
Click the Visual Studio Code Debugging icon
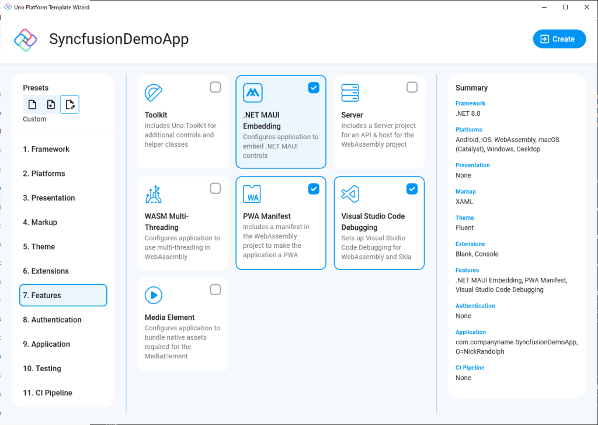click(x=350, y=194)
